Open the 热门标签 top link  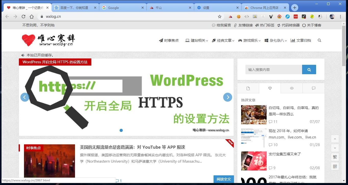pyautogui.click(x=265, y=25)
